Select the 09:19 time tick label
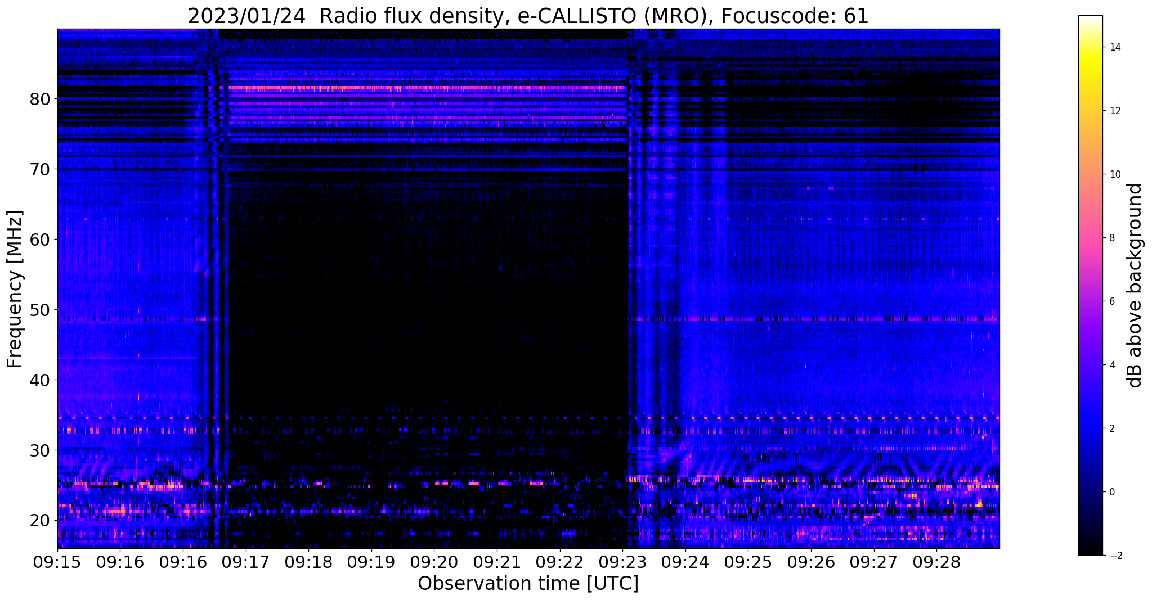This screenshot has width=1152, height=600. coord(371,562)
